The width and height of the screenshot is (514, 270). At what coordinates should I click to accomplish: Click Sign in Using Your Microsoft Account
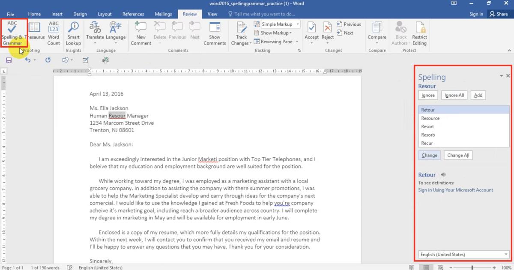pyautogui.click(x=456, y=190)
